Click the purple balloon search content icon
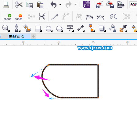 [86, 5]
